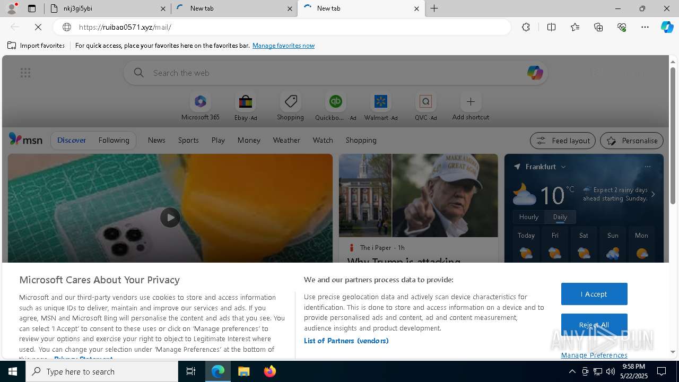Open Favorites star icon
This screenshot has height=382, width=679.
point(575,27)
